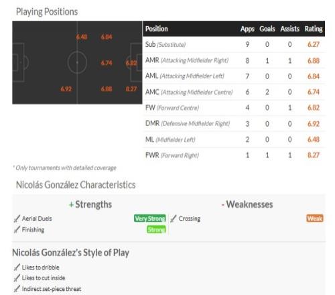Sort table by the Apps column header

[247, 29]
